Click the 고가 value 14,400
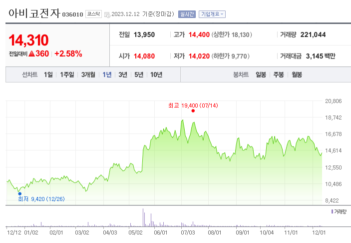This screenshot has height=243, width=351. point(199,34)
